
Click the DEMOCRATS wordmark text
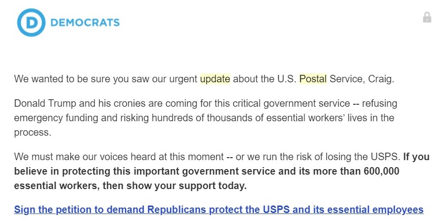coord(85,22)
